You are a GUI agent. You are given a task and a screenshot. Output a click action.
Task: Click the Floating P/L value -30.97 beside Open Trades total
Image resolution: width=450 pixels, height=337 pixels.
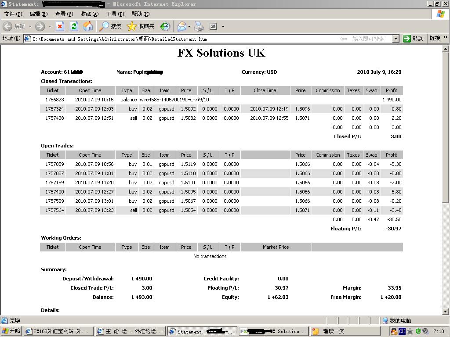pos(393,229)
